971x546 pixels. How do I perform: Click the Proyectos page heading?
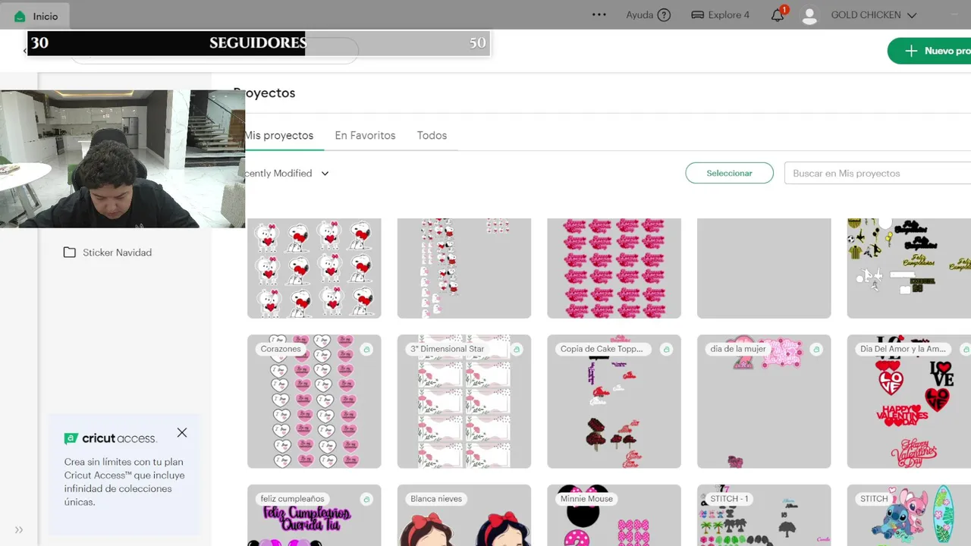coord(265,93)
